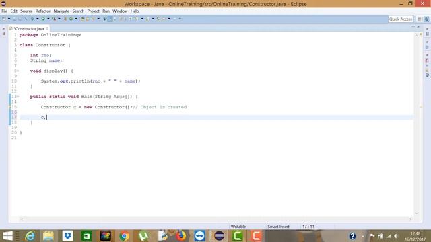Click inside the Quick Access field
Image resolution: width=431 pixels, height=242 pixels.
401,19
